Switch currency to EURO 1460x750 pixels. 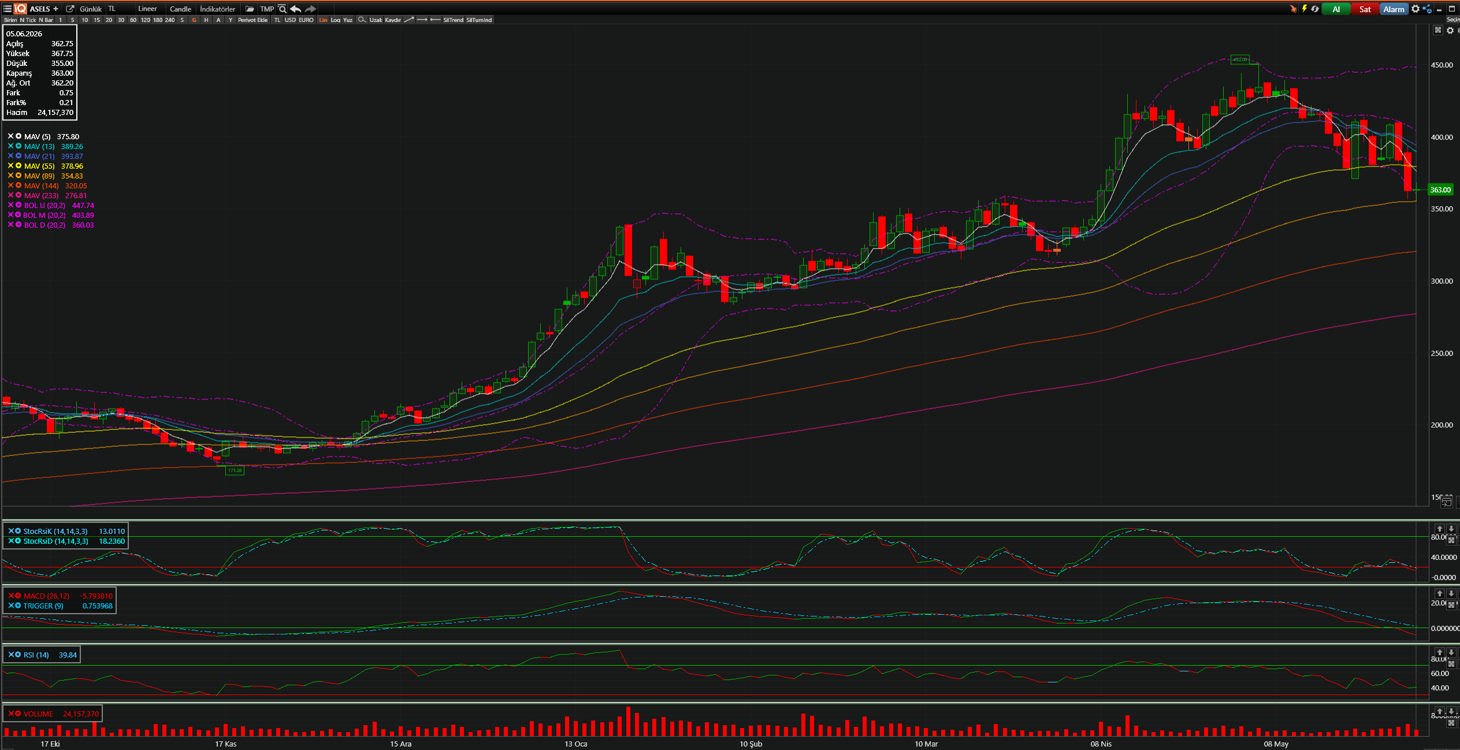click(x=306, y=20)
